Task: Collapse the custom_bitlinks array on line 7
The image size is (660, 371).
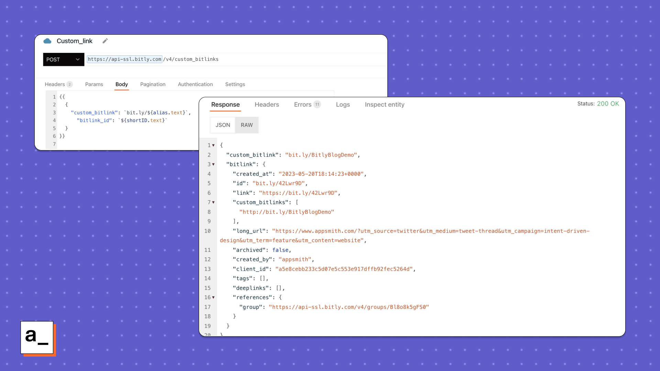Action: click(x=213, y=202)
